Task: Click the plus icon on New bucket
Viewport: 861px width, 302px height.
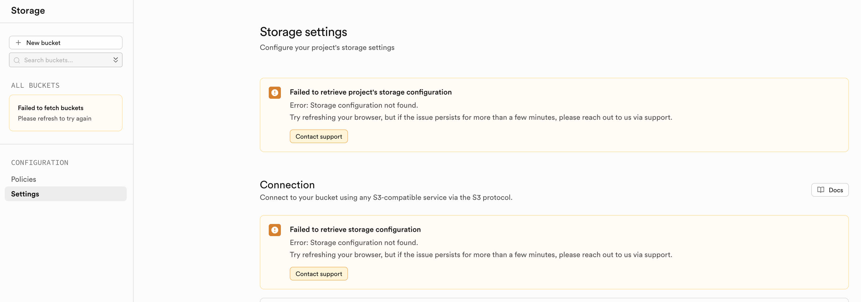Action: click(18, 43)
